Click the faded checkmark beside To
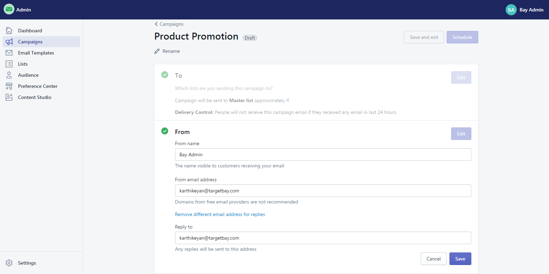This screenshot has height=274, width=549. click(165, 75)
